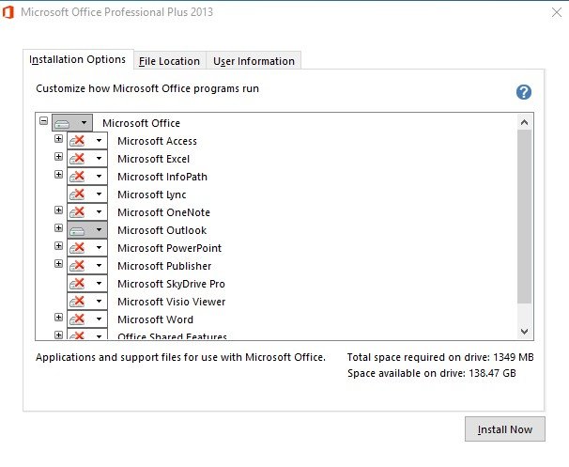This screenshot has height=467, width=569.
Task: Open install option dropdown for Microsoft Visio Viewer
Action: pyautogui.click(x=99, y=301)
